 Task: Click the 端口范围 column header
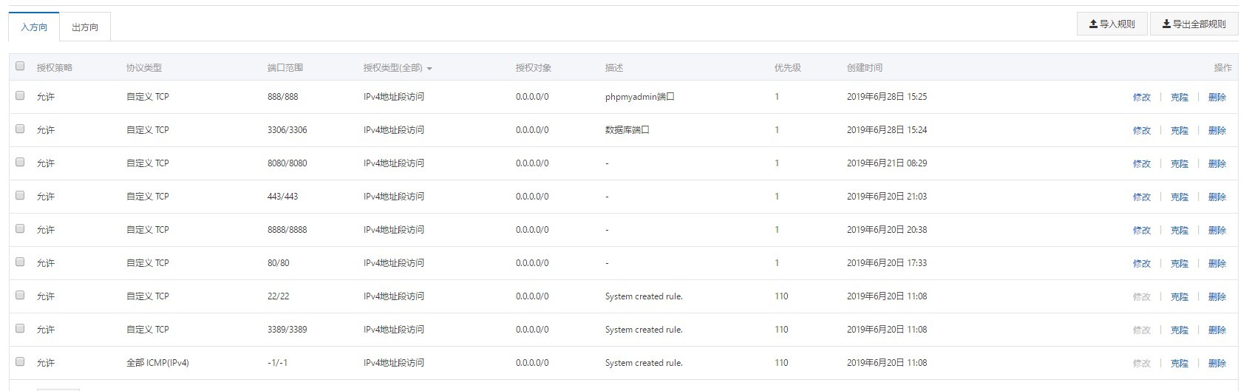(285, 68)
